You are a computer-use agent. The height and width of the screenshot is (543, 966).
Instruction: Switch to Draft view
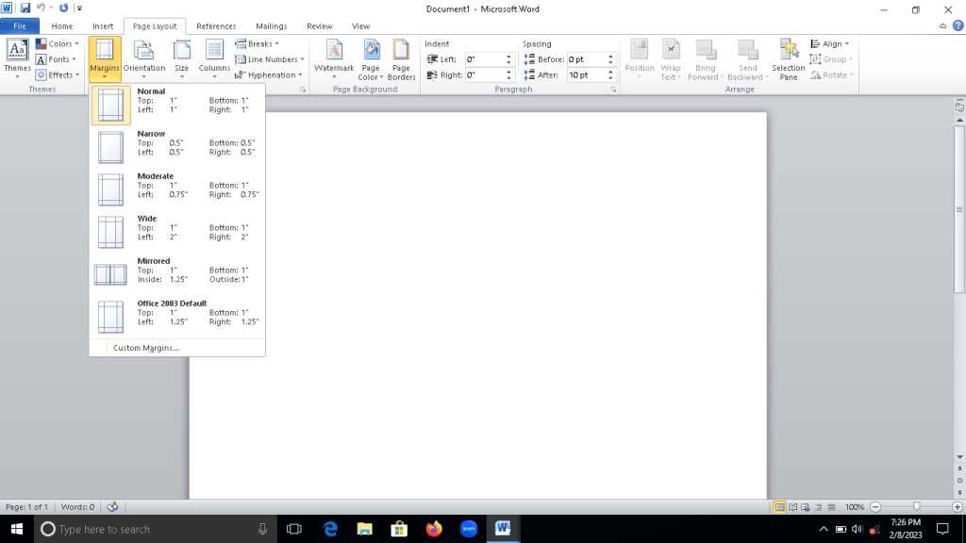click(831, 506)
